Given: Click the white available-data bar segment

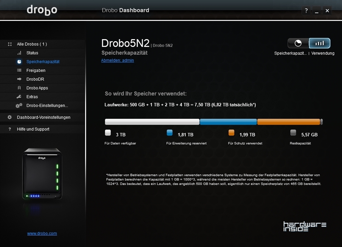Looking at the screenshot, I should (x=152, y=122).
